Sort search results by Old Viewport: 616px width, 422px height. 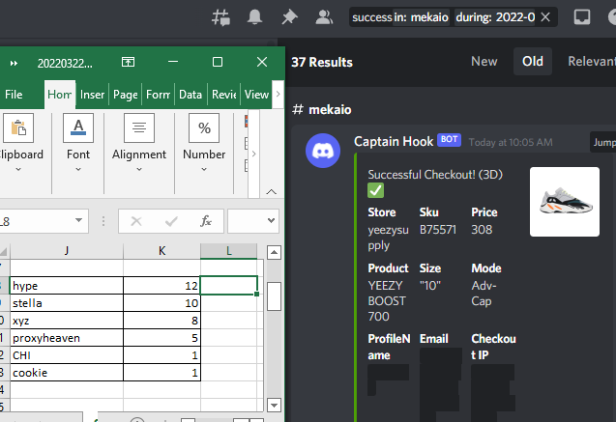point(532,61)
